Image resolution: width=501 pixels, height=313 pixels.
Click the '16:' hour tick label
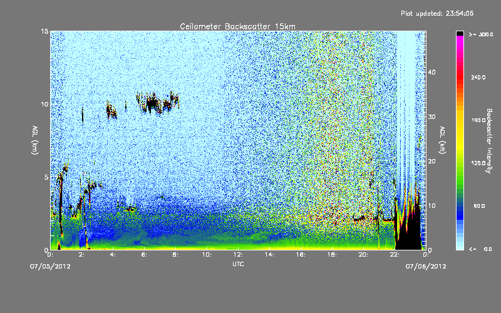click(301, 255)
